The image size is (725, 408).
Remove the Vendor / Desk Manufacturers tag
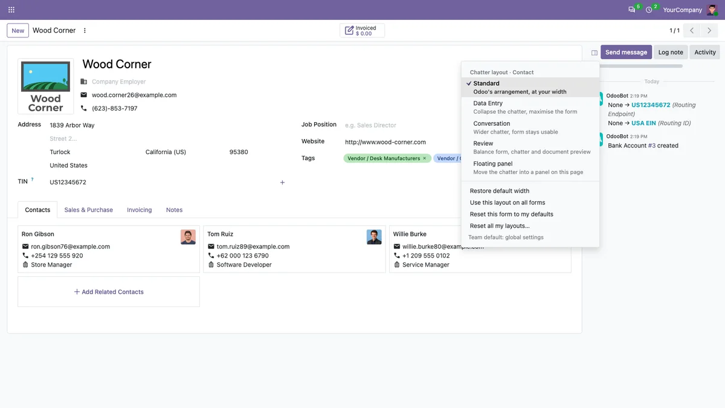point(424,158)
